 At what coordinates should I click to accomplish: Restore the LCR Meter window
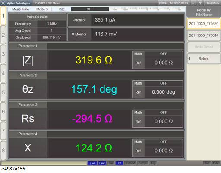coord(200,3)
